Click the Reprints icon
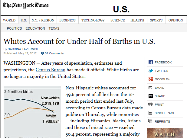 pos(150,121)
